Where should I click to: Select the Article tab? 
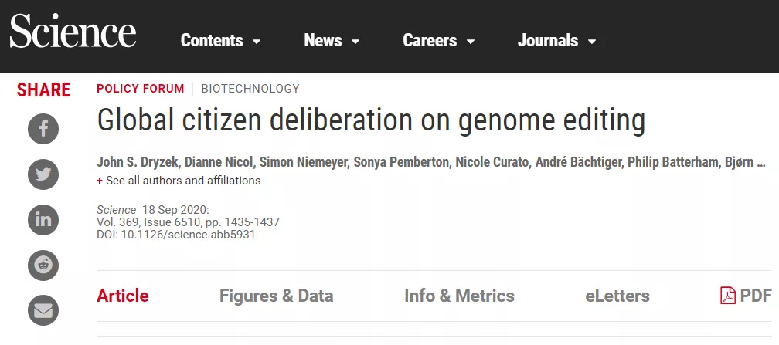(122, 296)
